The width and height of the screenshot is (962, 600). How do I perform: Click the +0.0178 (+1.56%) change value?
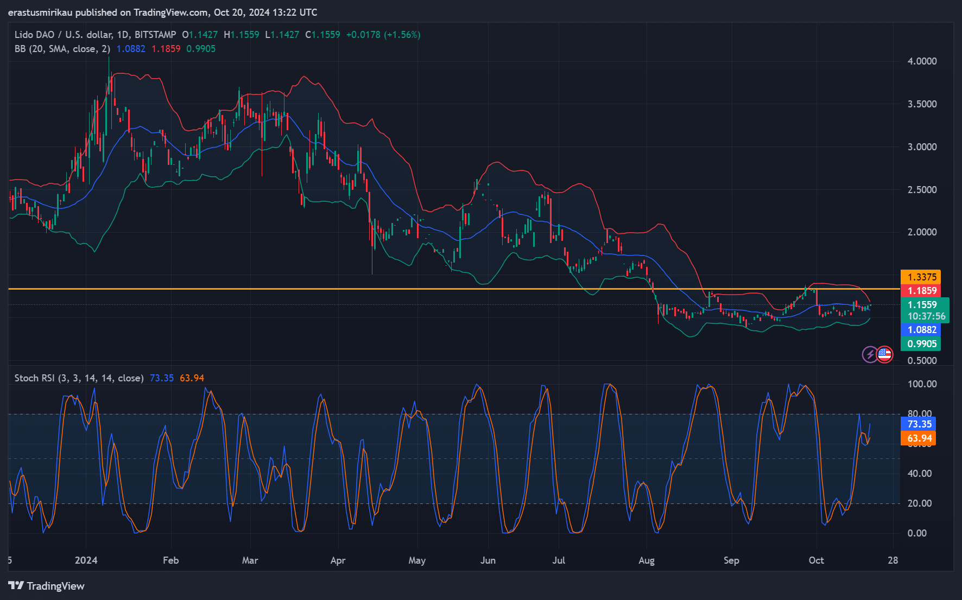[383, 35]
